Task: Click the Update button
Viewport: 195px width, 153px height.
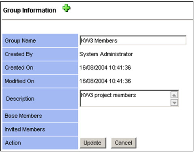Action: point(93,143)
